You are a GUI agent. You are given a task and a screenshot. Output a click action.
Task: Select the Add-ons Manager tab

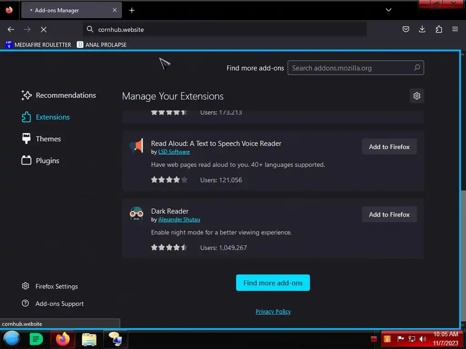pyautogui.click(x=71, y=10)
